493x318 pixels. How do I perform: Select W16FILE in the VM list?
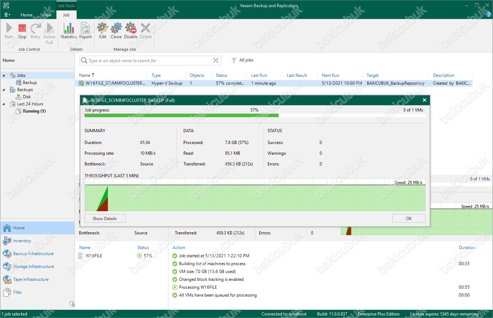coord(94,256)
